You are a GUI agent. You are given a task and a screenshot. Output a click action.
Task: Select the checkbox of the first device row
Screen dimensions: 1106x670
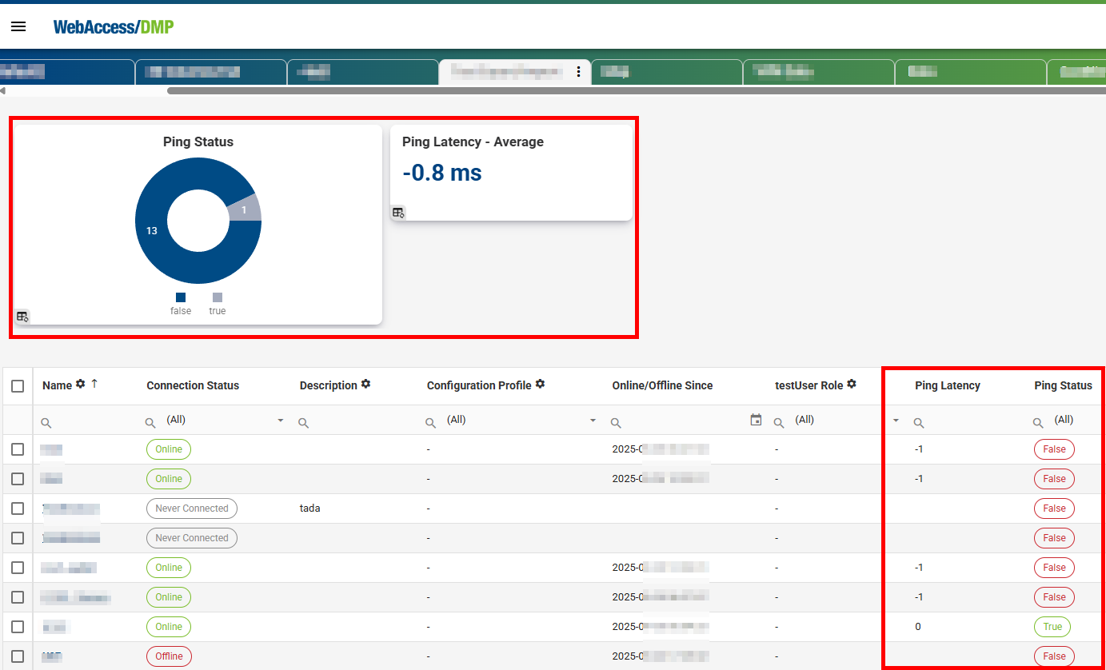coord(18,449)
